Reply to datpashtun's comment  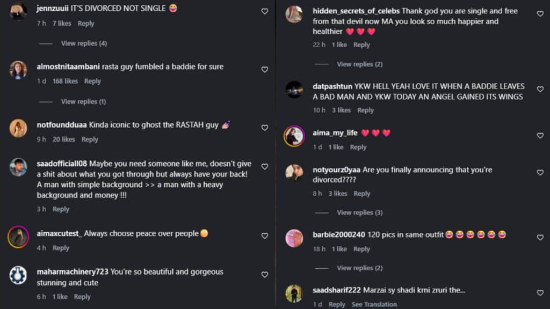(365, 111)
